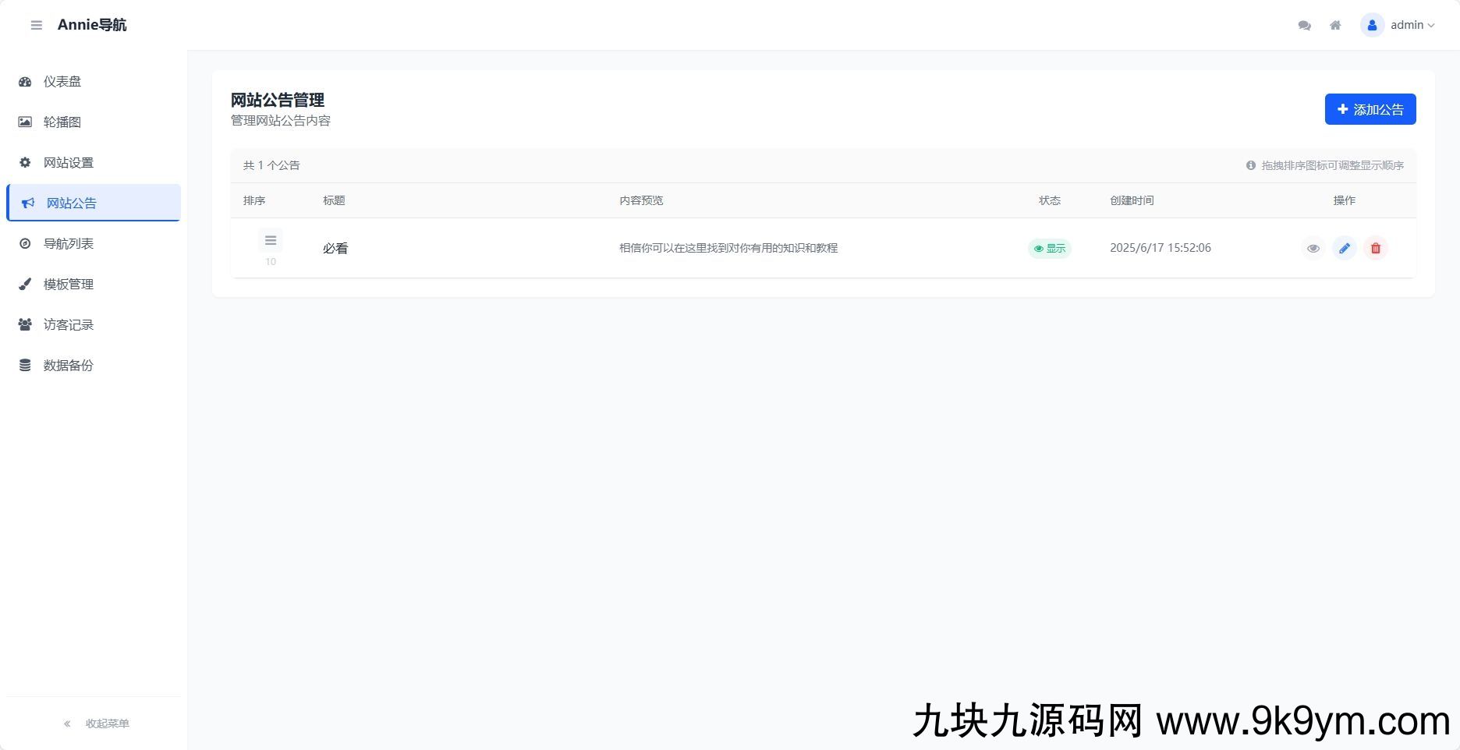This screenshot has width=1460, height=750.
Task: Click the 必看 title text
Action: [x=335, y=248]
